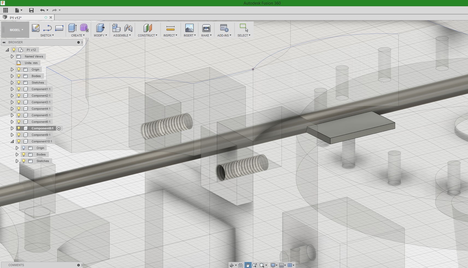468x268 pixels.
Task: Hide Component8:1 via its lightbulb
Action: click(x=19, y=128)
